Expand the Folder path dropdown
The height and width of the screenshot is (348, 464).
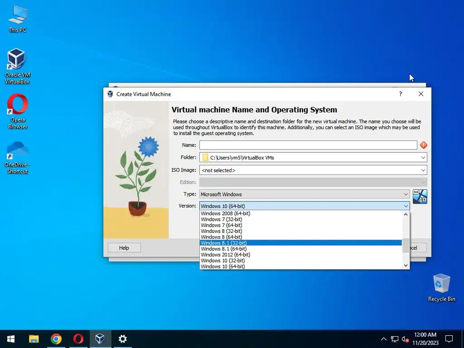tap(423, 157)
